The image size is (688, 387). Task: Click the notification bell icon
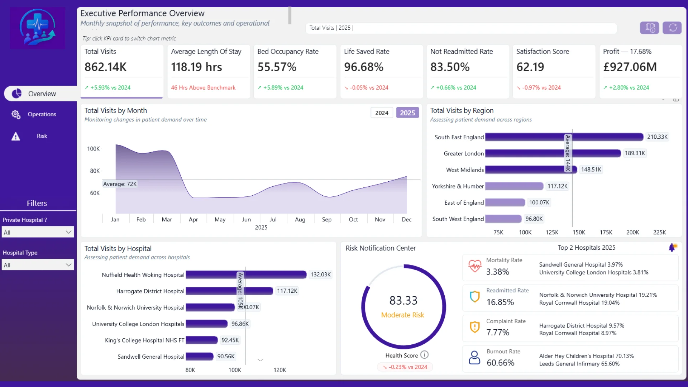pos(673,247)
